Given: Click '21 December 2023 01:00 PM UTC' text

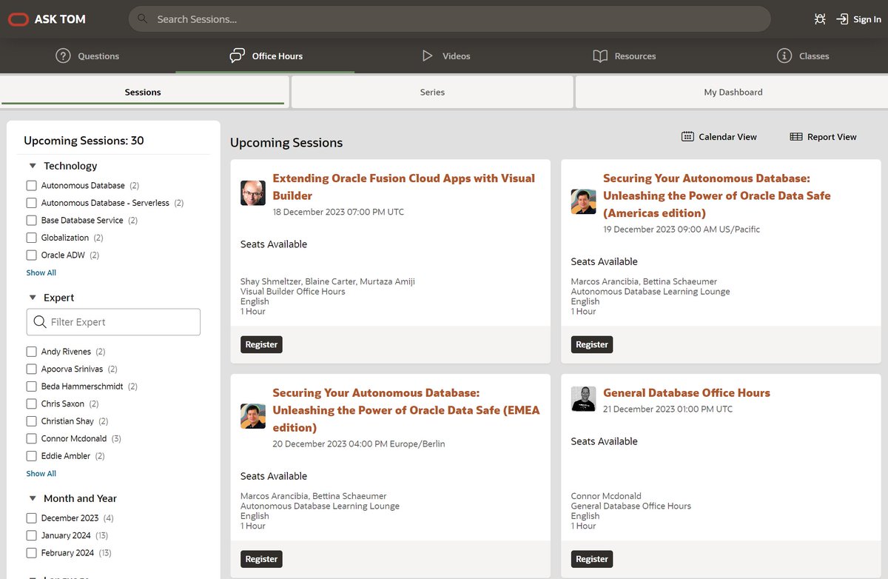Looking at the screenshot, I should point(668,409).
